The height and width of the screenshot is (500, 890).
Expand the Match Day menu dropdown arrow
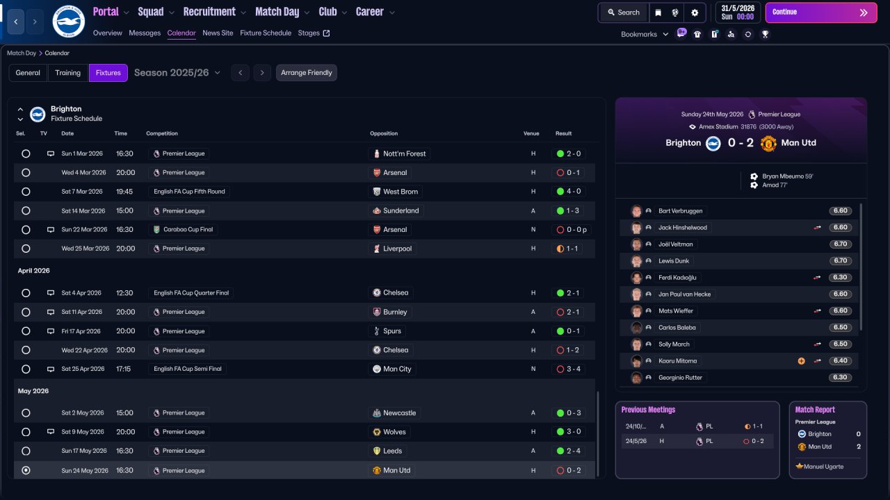(307, 12)
